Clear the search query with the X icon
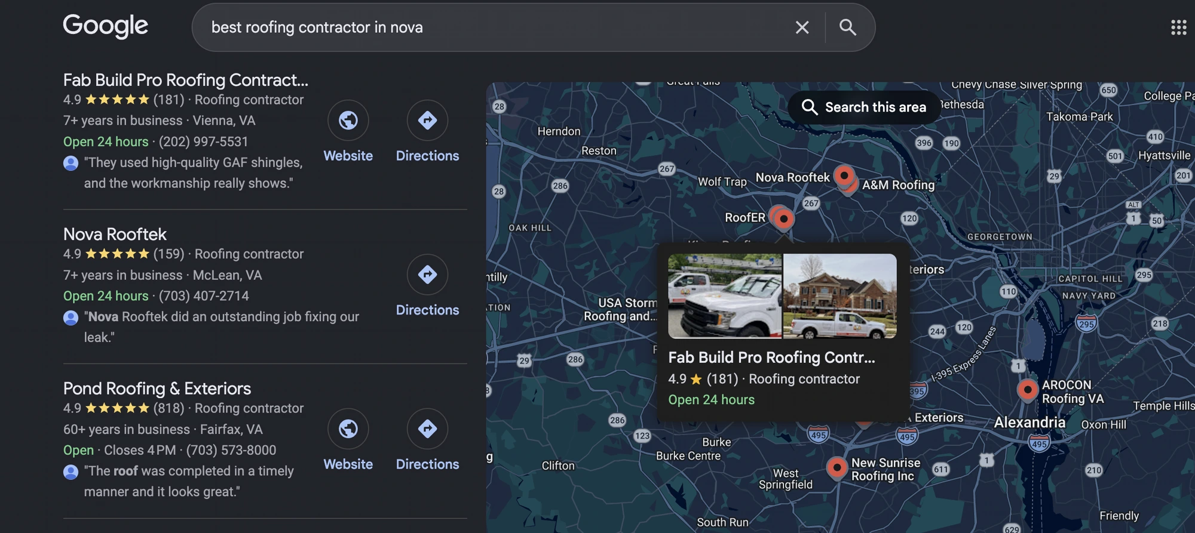This screenshot has height=533, width=1195. pos(802,27)
